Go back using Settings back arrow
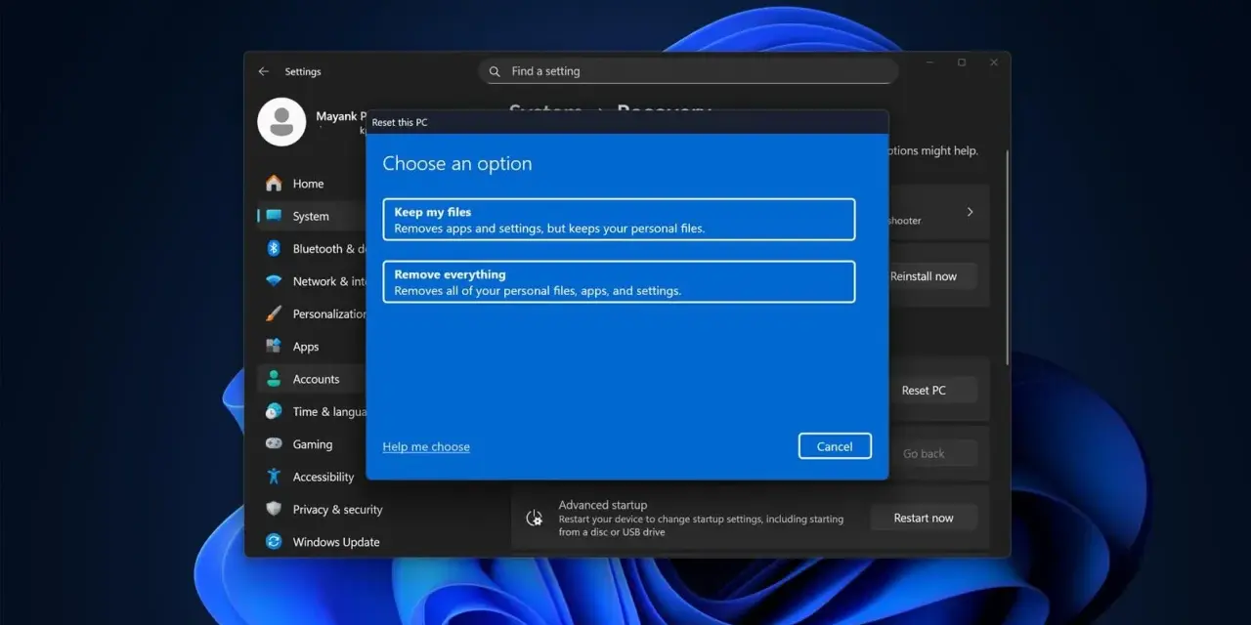The height and width of the screenshot is (625, 1251). (x=264, y=71)
